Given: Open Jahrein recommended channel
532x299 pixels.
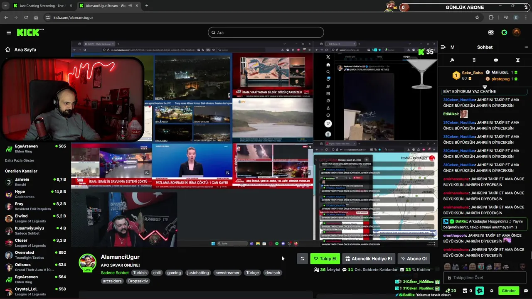Looking at the screenshot, I should [35, 182].
